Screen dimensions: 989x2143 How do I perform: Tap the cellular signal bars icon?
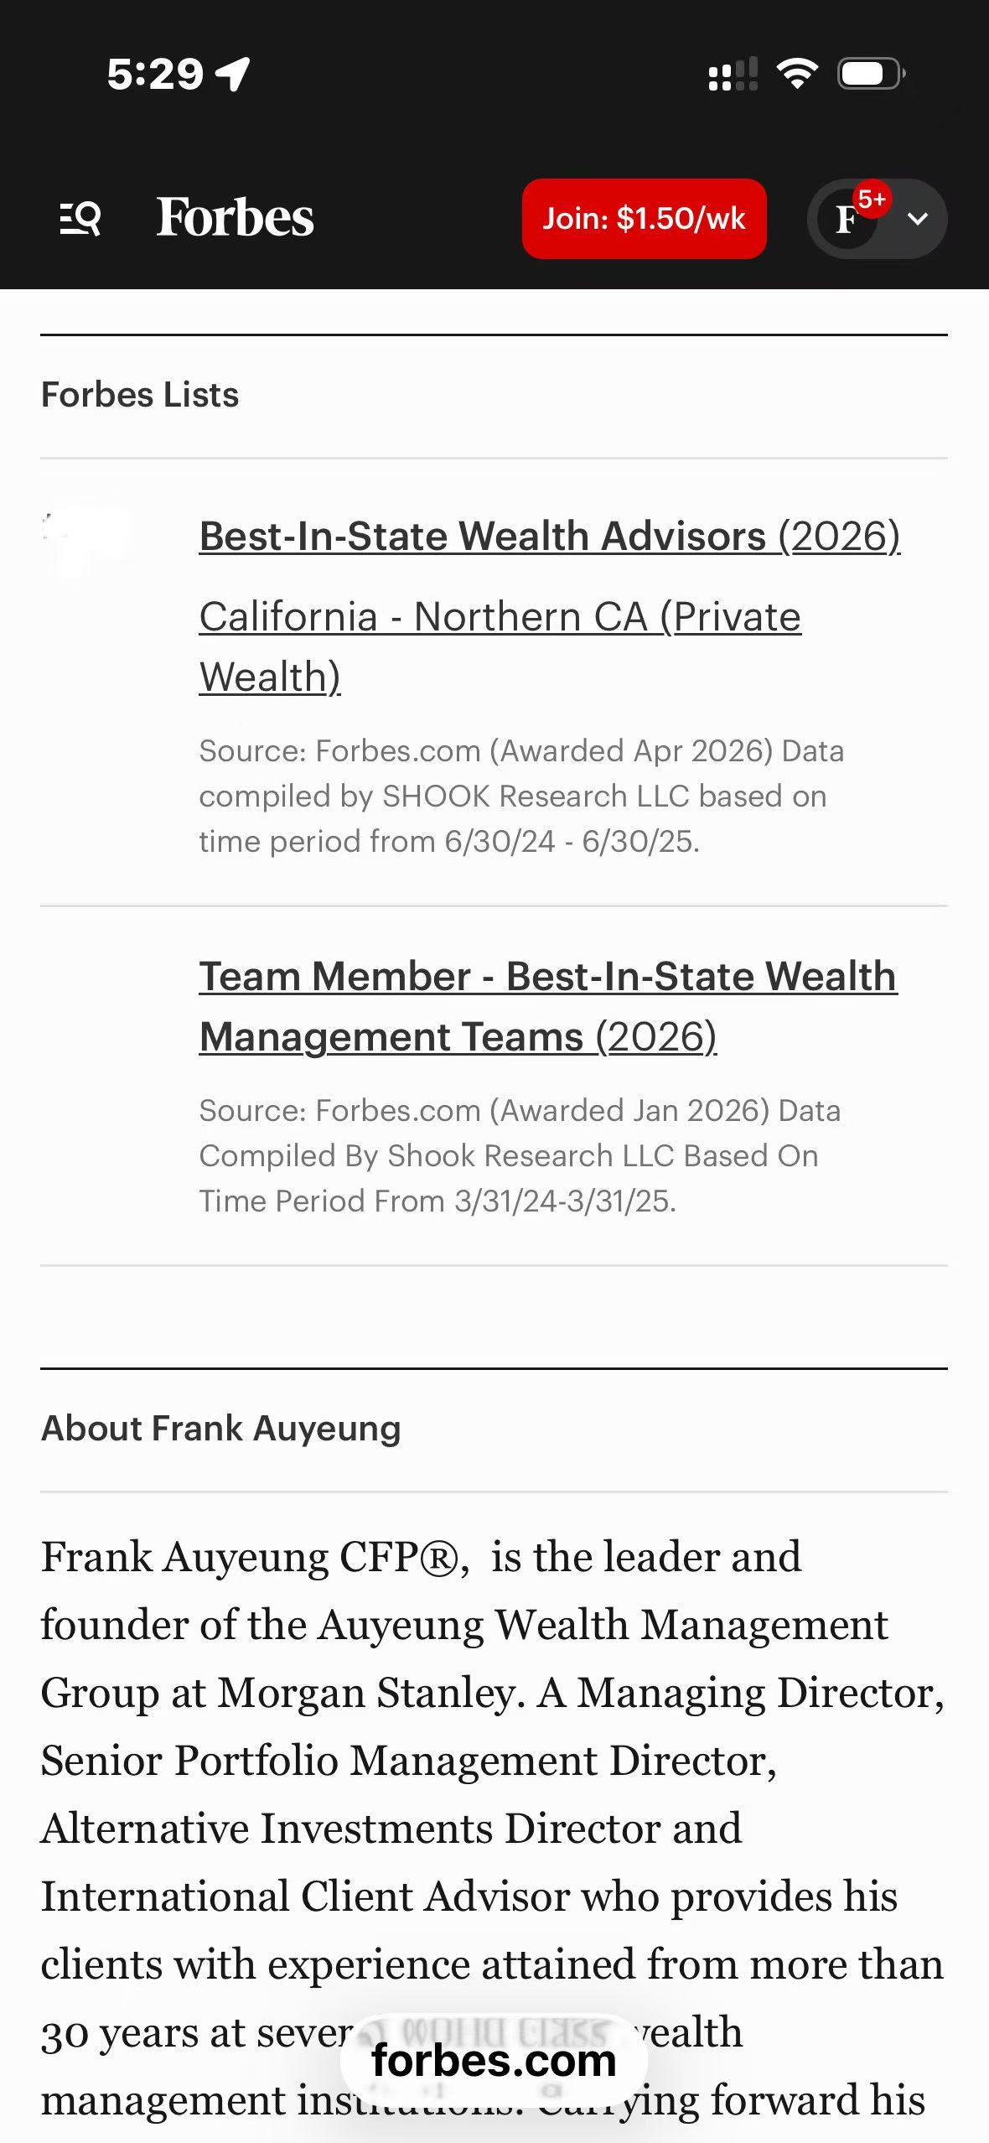[733, 74]
